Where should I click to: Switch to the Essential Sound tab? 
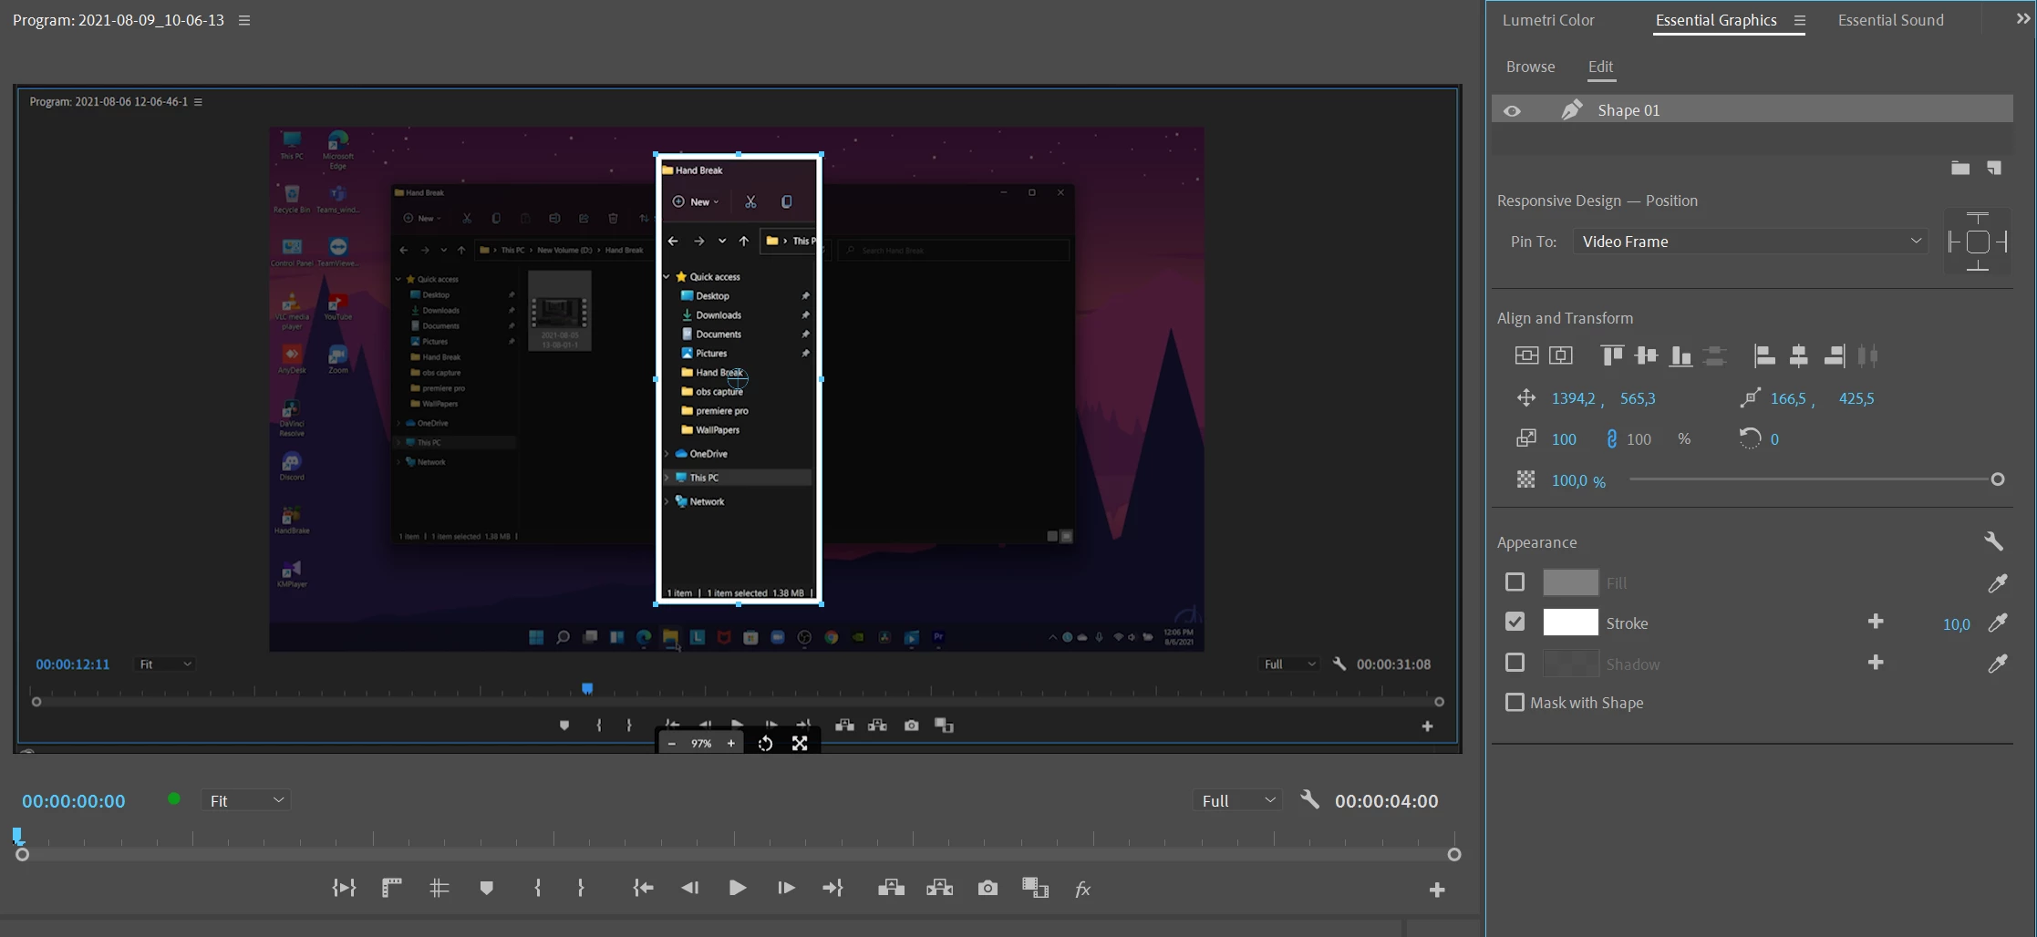tap(1891, 20)
